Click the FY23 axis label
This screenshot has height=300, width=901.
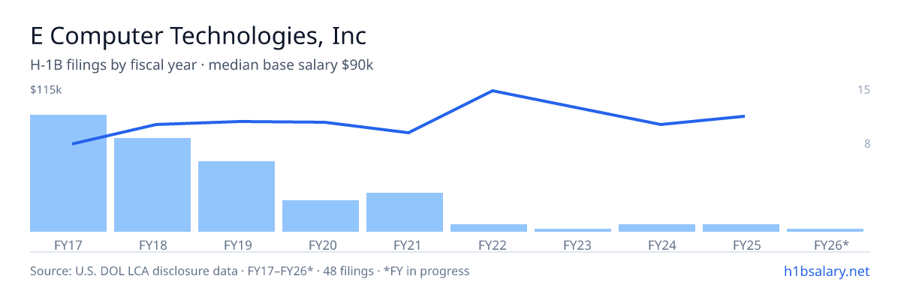coord(573,244)
